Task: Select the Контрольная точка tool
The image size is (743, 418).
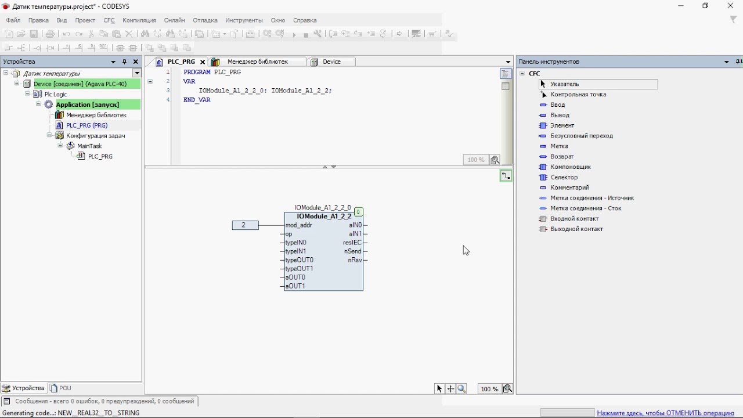Action: point(573,95)
